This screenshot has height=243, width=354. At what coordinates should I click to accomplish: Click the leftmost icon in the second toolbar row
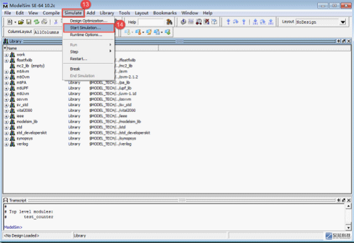tap(127, 32)
